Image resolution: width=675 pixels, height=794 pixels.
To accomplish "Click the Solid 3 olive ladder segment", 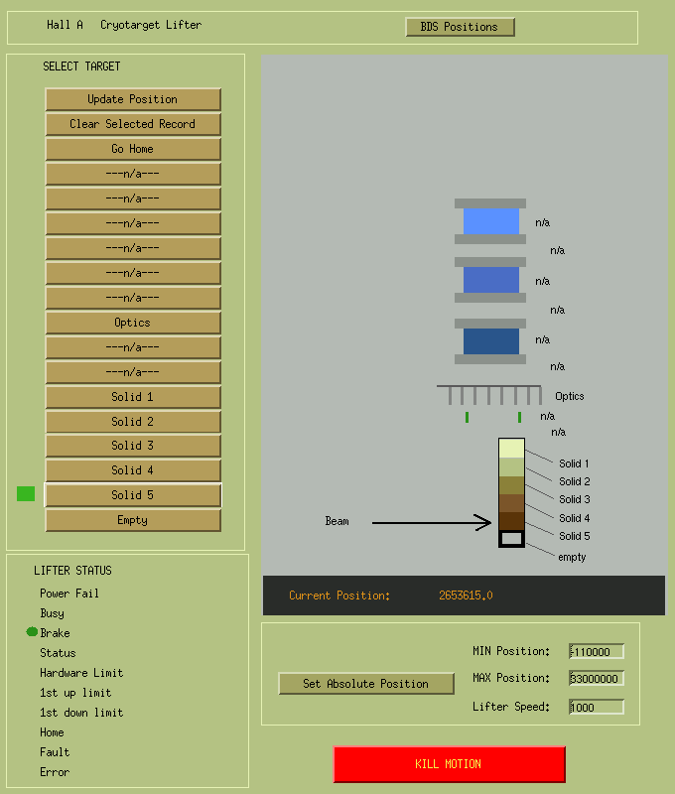I will (x=511, y=485).
